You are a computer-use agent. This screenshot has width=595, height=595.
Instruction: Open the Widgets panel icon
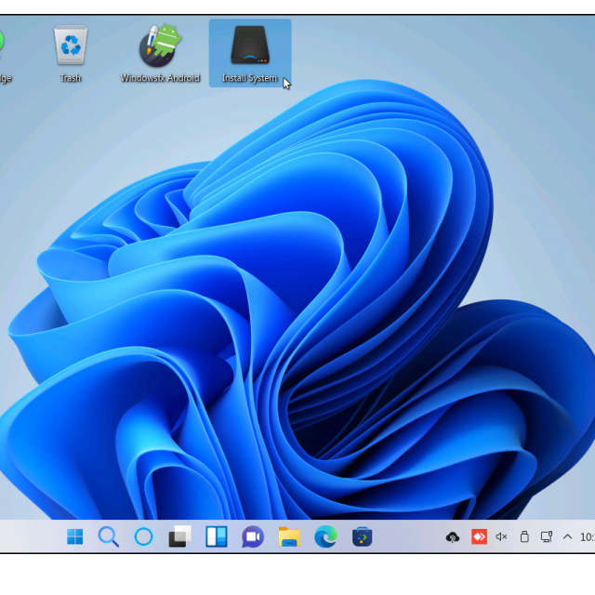tap(217, 536)
